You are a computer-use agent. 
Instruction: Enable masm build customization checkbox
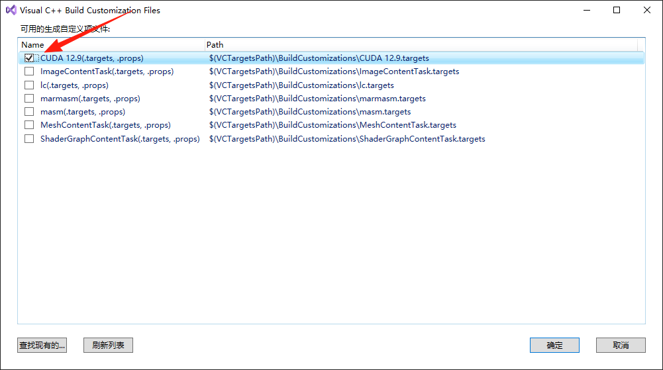click(x=29, y=112)
